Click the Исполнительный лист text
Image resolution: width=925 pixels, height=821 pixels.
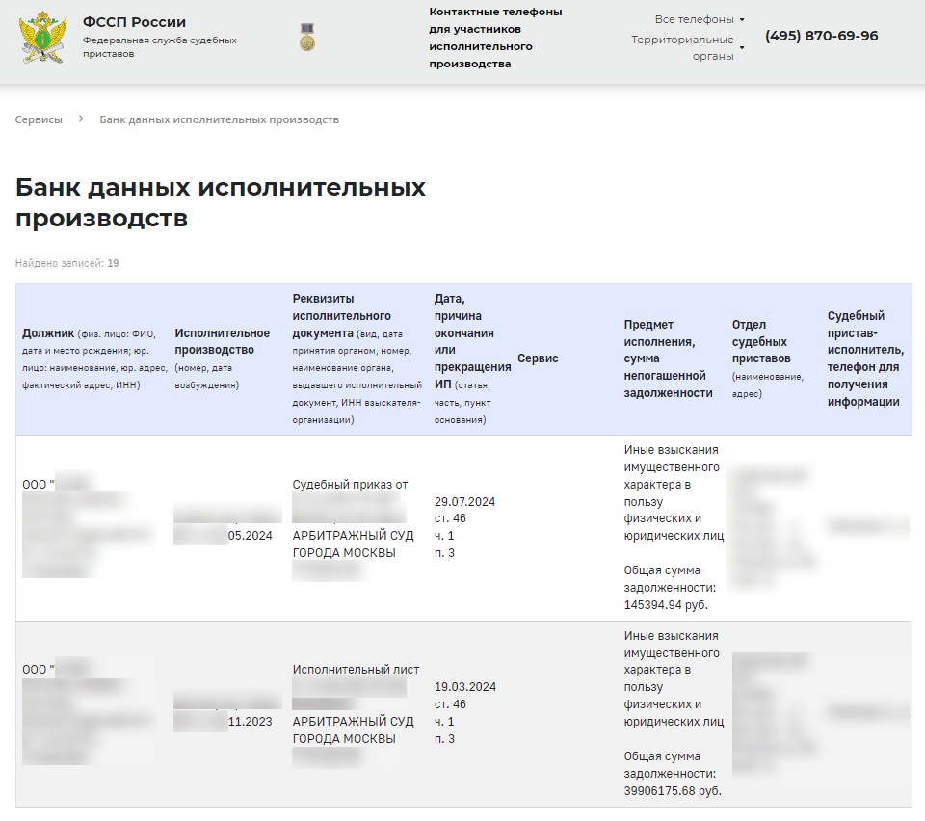coord(356,670)
